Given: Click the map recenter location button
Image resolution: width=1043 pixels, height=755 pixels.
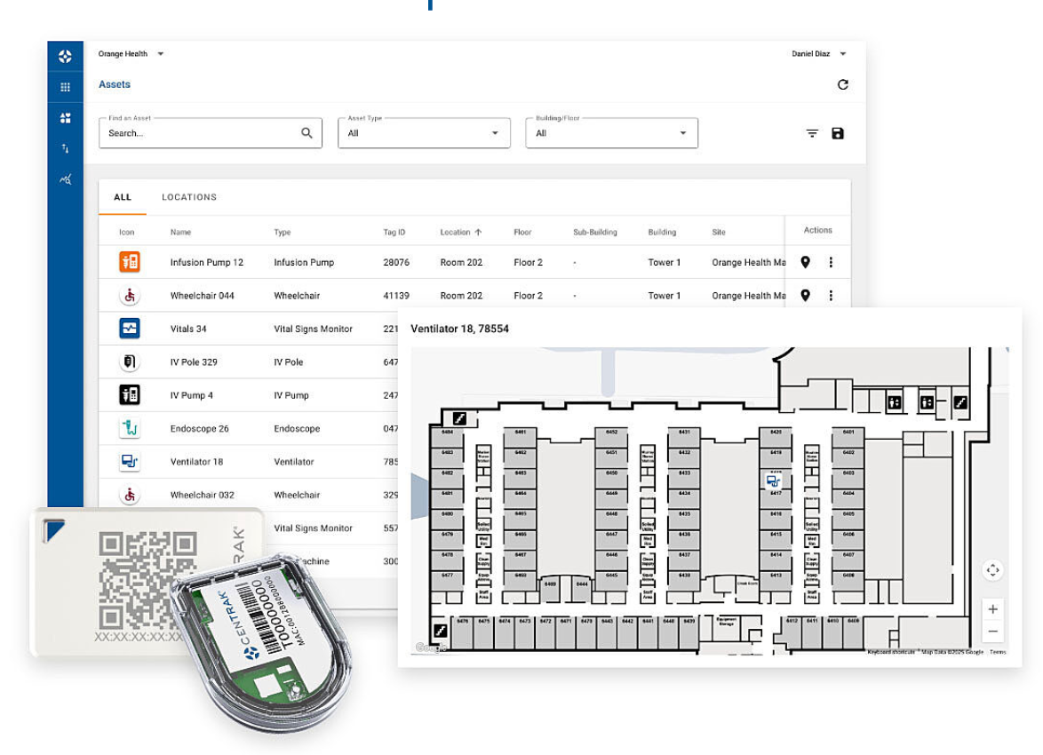Looking at the screenshot, I should tap(992, 570).
